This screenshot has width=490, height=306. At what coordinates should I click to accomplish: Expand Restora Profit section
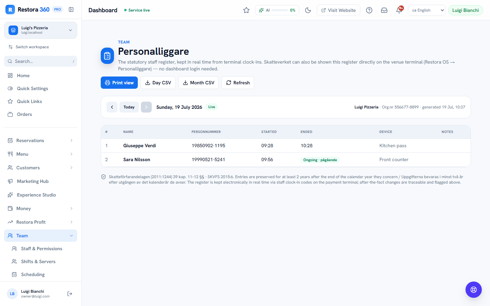coord(41,222)
